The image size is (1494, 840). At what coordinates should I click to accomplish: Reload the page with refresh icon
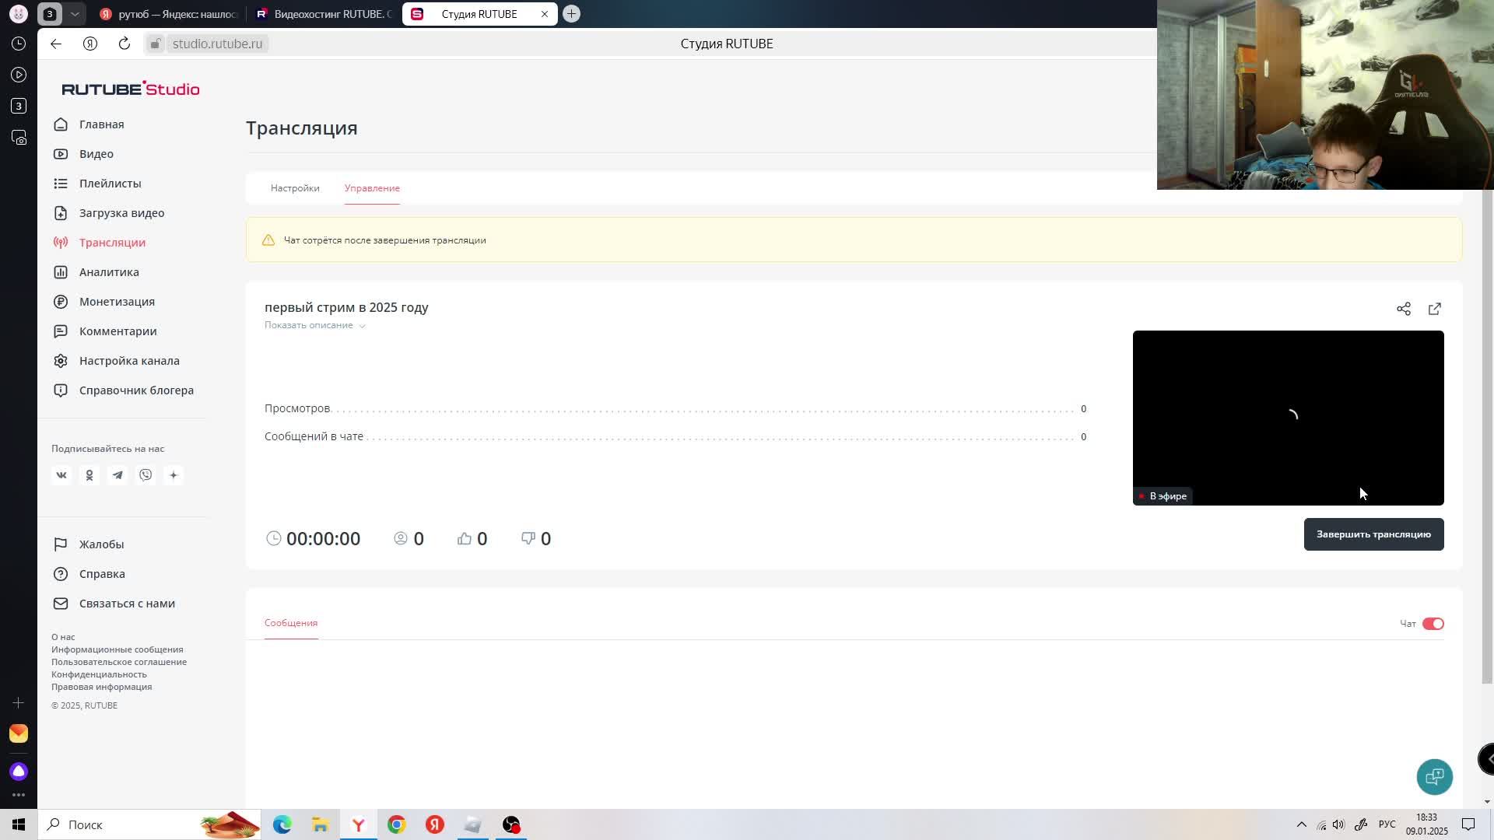coord(124,44)
